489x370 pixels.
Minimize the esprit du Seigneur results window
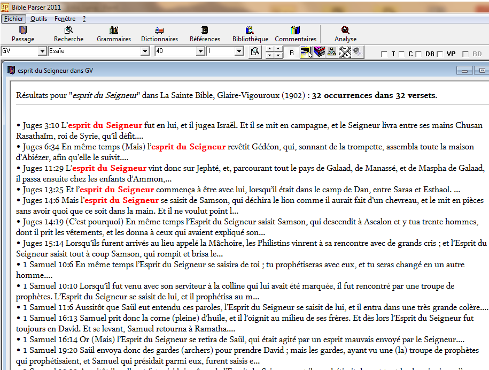pos(464,71)
